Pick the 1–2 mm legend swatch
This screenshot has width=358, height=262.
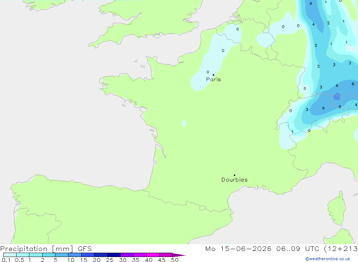[x=36, y=255]
